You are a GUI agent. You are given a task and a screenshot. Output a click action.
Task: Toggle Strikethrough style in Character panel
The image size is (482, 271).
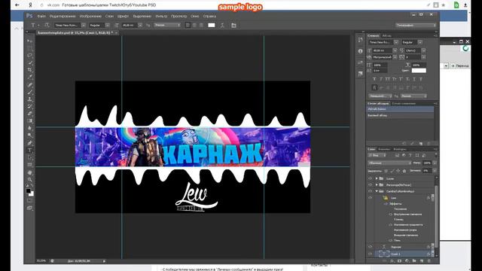click(421, 79)
